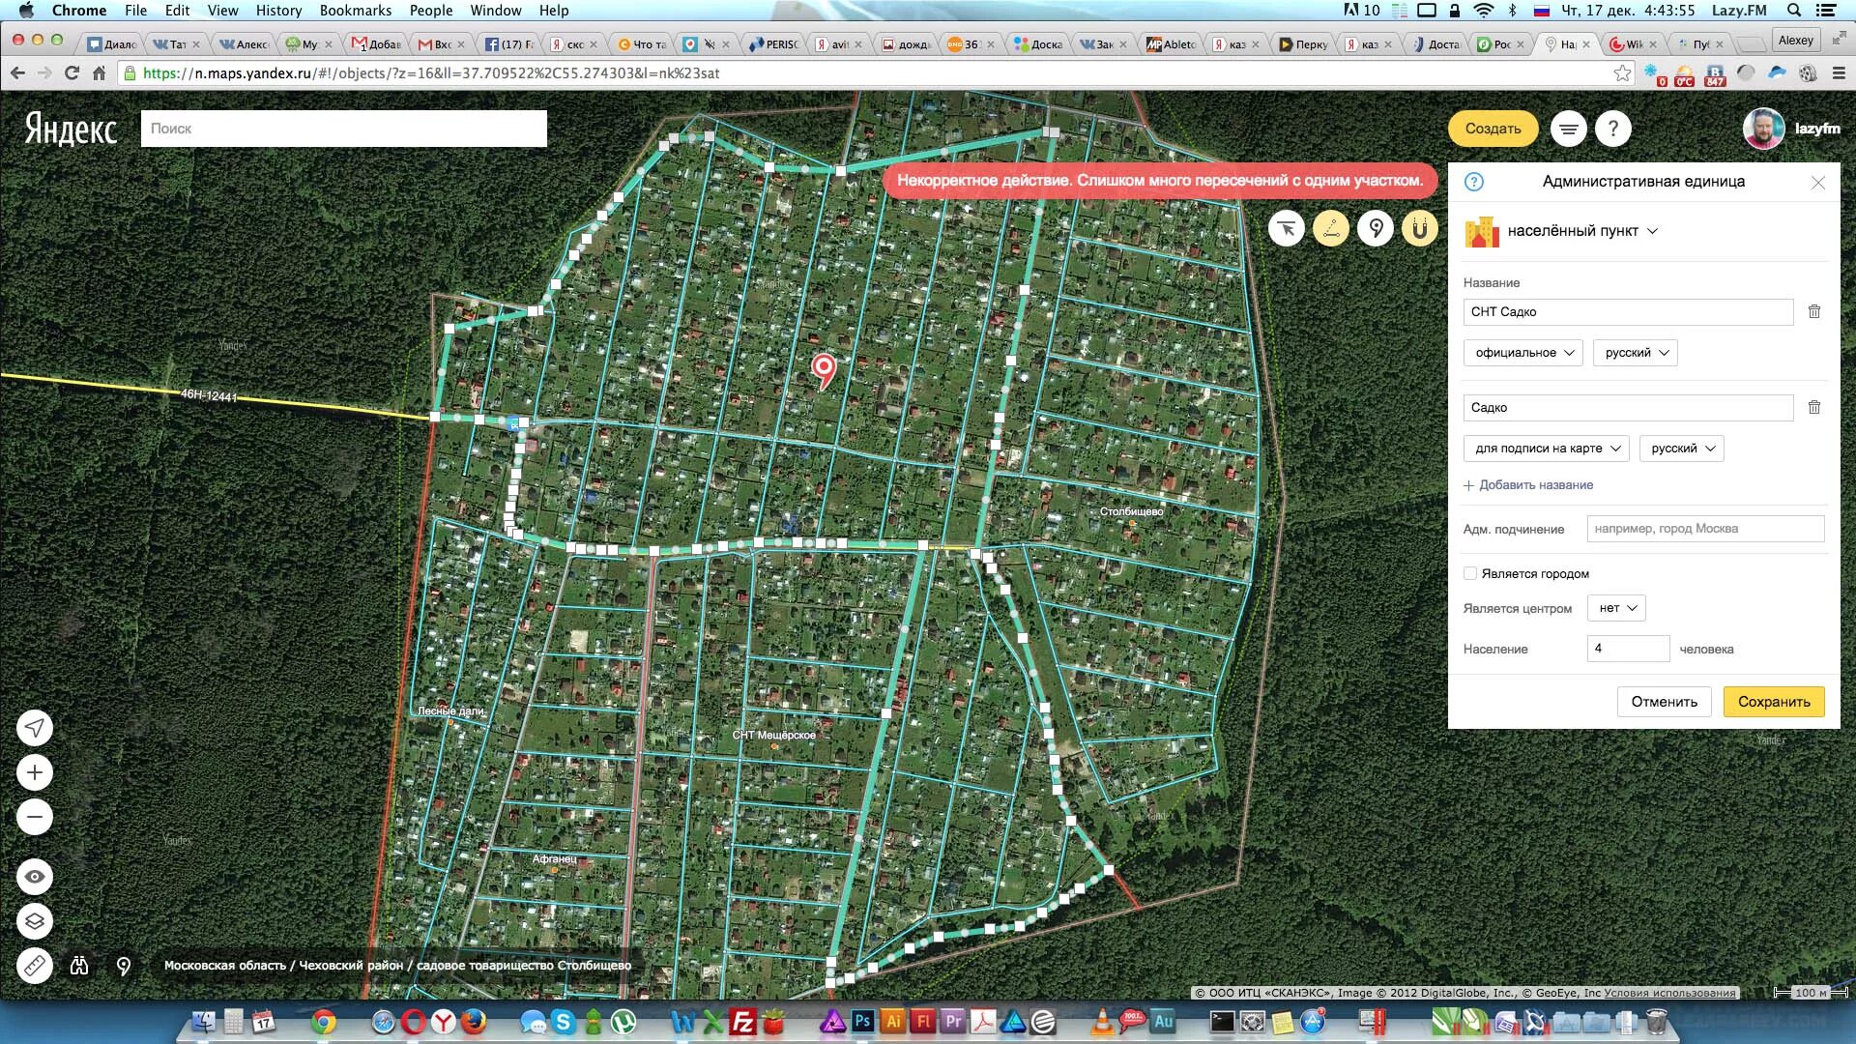Click the compass/orientation icon
This screenshot has width=1856, height=1044.
coord(35,727)
